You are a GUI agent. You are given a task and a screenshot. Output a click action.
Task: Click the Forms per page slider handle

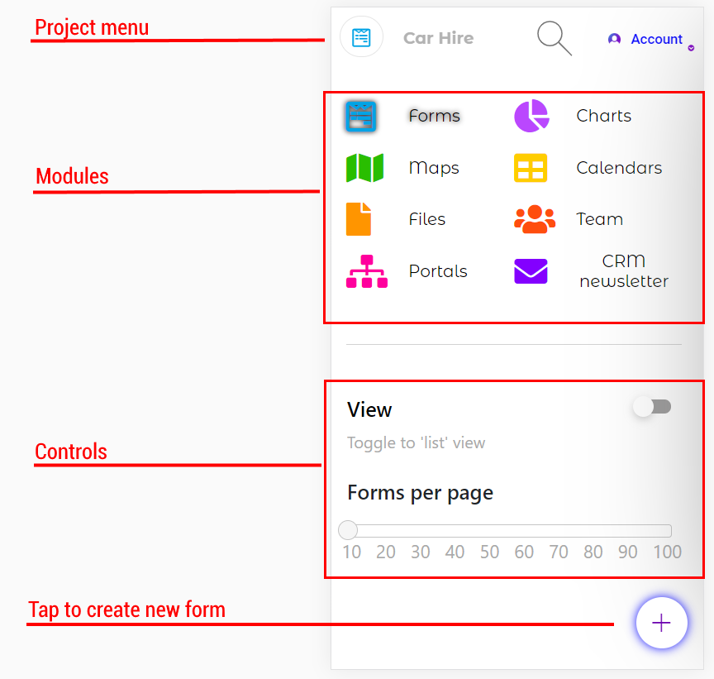(348, 530)
